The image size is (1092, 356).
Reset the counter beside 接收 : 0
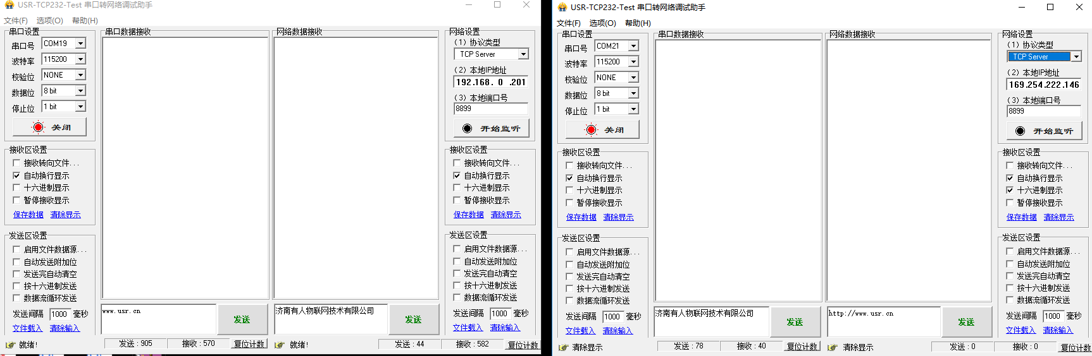pyautogui.click(x=1076, y=347)
